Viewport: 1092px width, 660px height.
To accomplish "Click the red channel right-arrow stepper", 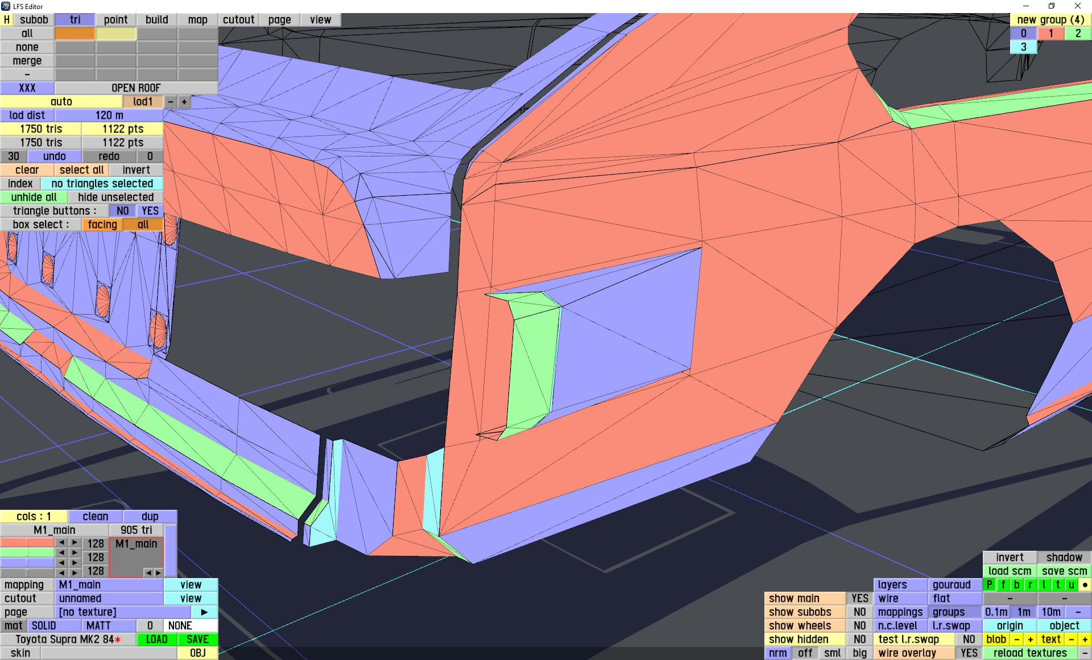I will 75,543.
